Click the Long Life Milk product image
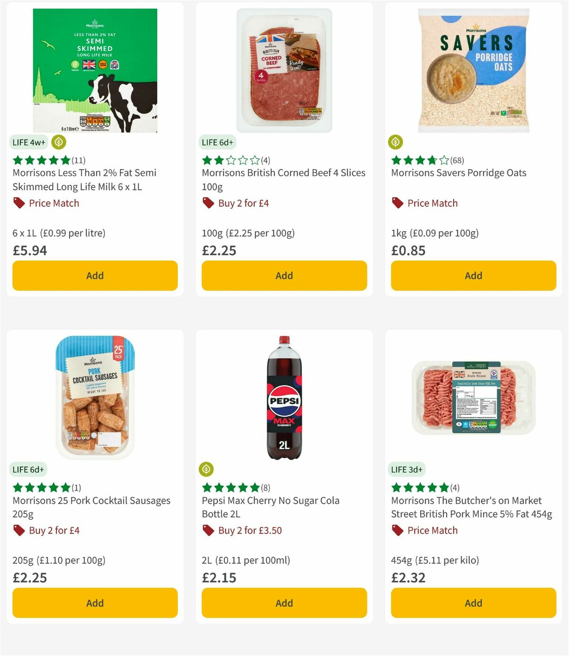This screenshot has width=569, height=656. (x=94, y=69)
